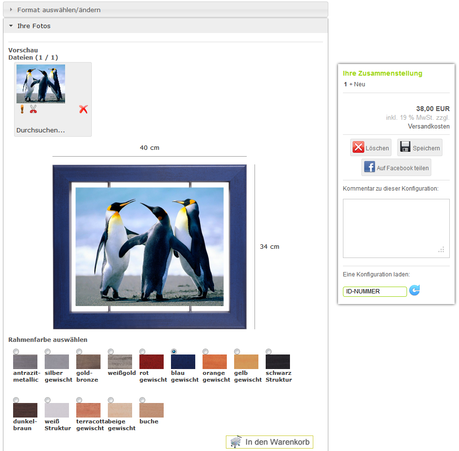
Task: Expand the Format auswählen/ändern section
Action: tap(166, 10)
